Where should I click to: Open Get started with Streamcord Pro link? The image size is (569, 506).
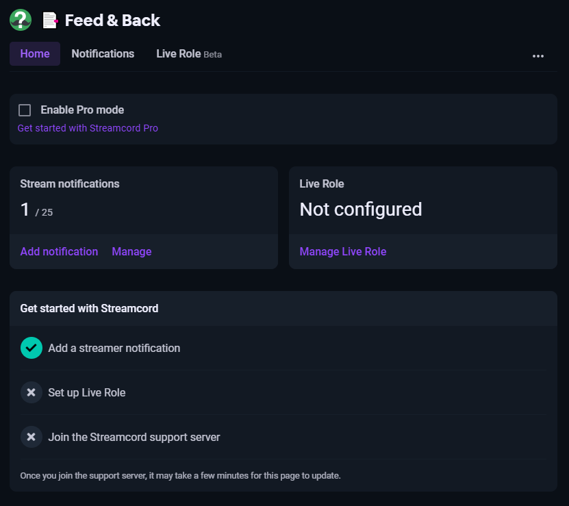point(88,128)
